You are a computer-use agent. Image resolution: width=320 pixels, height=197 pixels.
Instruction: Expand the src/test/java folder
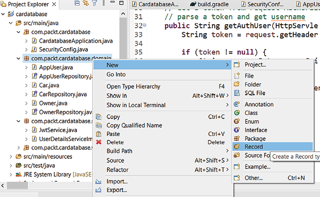tap(11, 166)
